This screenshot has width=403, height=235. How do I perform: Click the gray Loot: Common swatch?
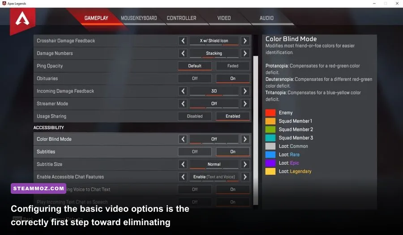click(x=270, y=146)
